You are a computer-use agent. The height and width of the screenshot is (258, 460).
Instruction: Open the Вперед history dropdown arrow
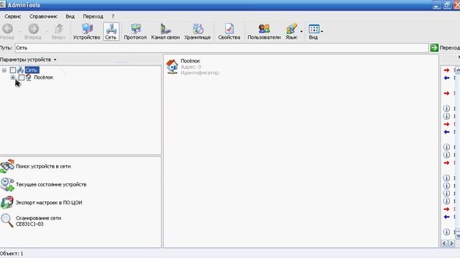pyautogui.click(x=47, y=31)
